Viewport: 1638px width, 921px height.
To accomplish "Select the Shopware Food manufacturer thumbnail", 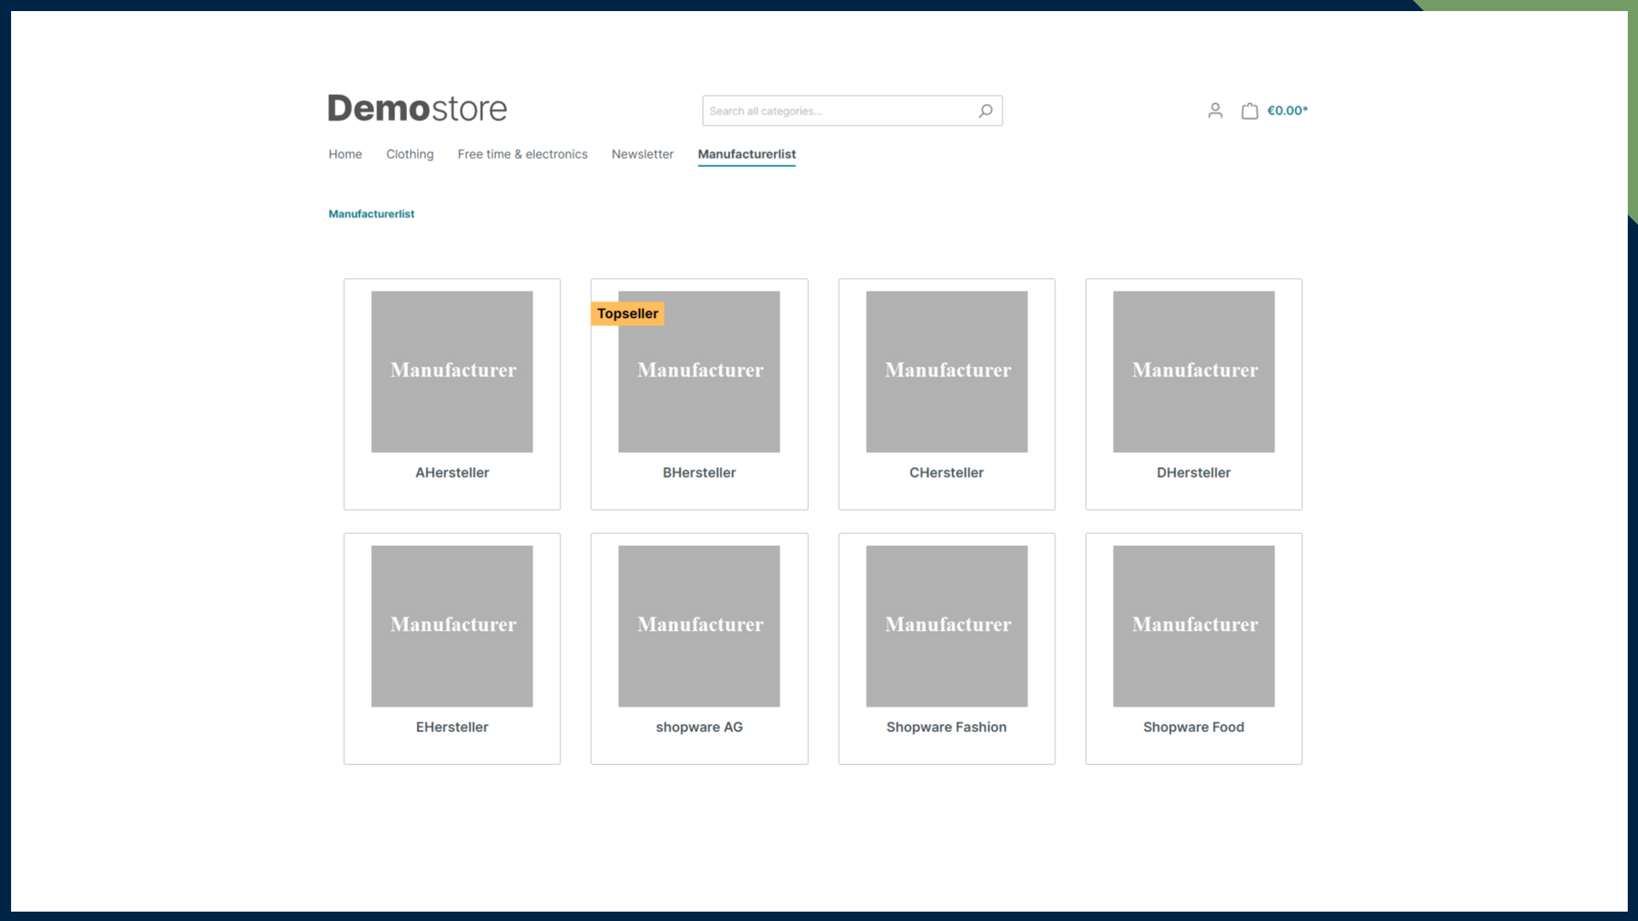I will (1194, 626).
